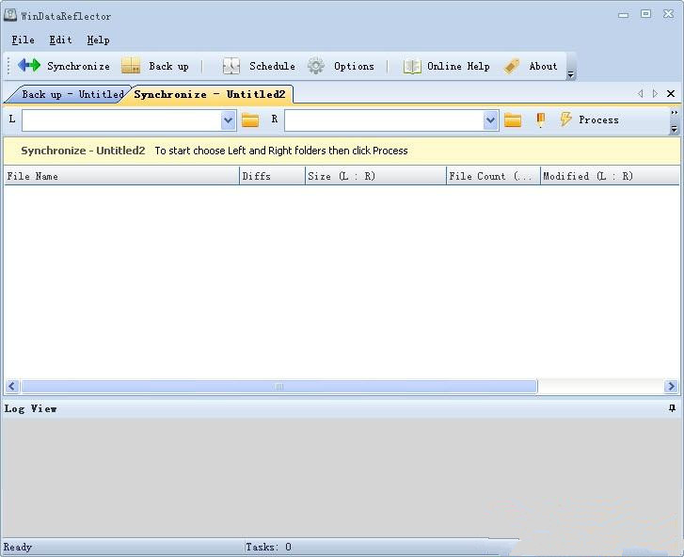The image size is (684, 557).
Task: Click the Synchronize arrows icon in toolbar
Action: pyautogui.click(x=29, y=66)
